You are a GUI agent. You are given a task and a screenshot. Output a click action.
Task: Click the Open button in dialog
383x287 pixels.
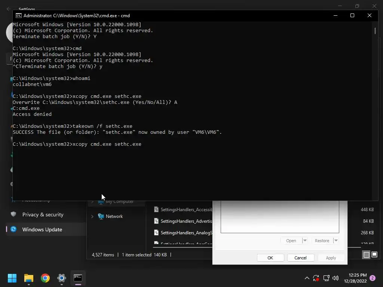tap(291, 240)
